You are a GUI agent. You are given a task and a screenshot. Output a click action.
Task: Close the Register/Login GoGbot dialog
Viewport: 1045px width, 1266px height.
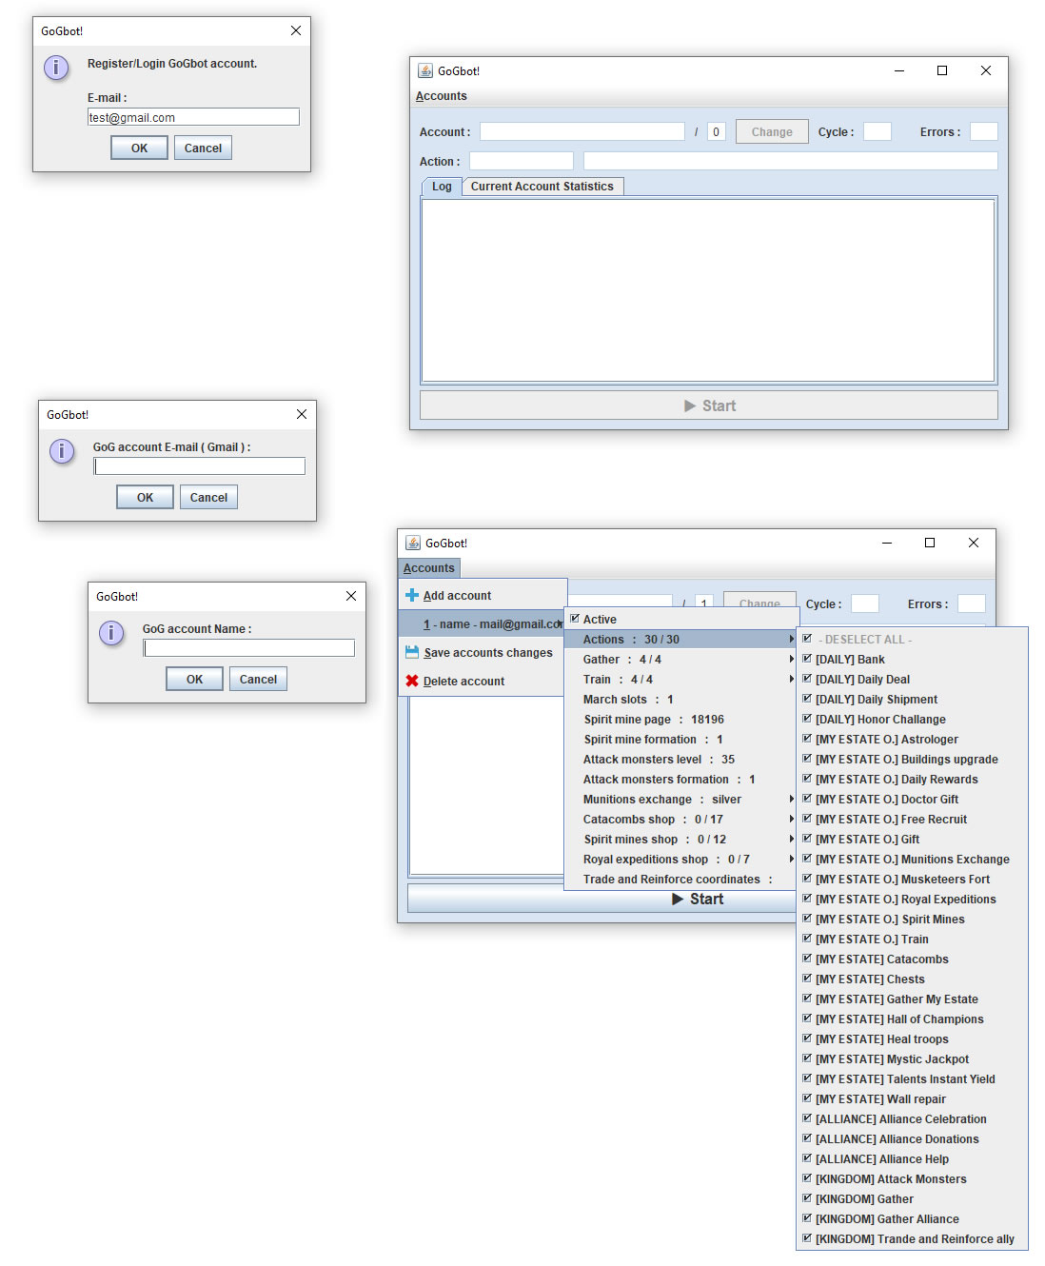point(296,30)
